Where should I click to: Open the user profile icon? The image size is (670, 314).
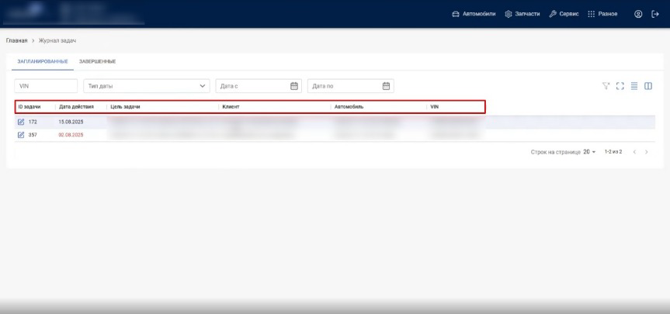point(638,14)
